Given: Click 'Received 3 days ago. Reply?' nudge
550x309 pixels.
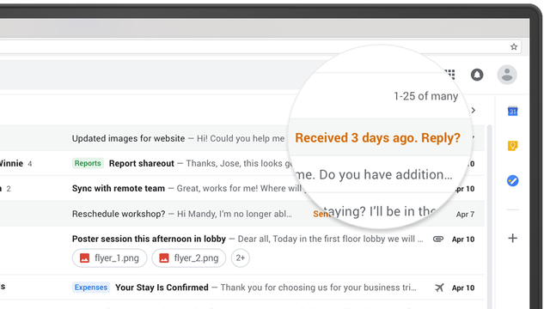Looking at the screenshot, I should point(377,137).
